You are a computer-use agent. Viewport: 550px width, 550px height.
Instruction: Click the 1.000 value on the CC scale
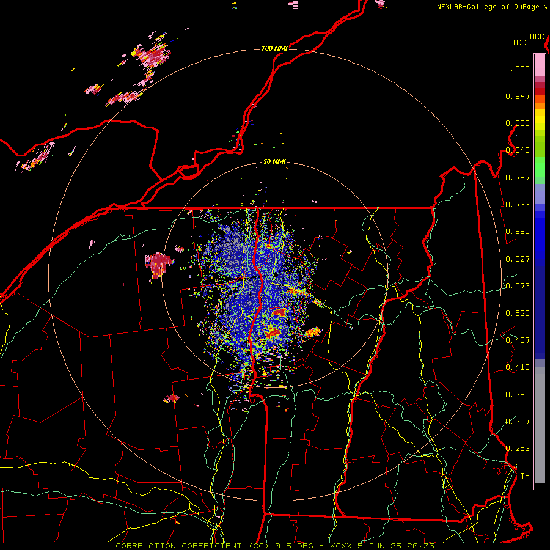coord(518,68)
